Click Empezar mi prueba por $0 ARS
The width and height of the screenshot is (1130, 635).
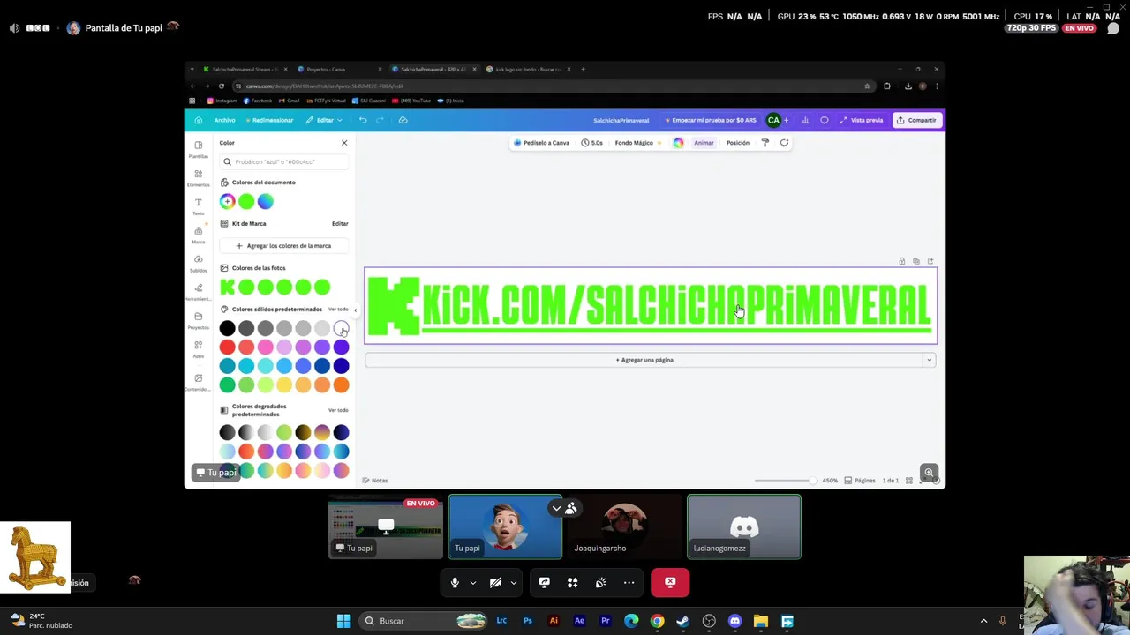(712, 120)
